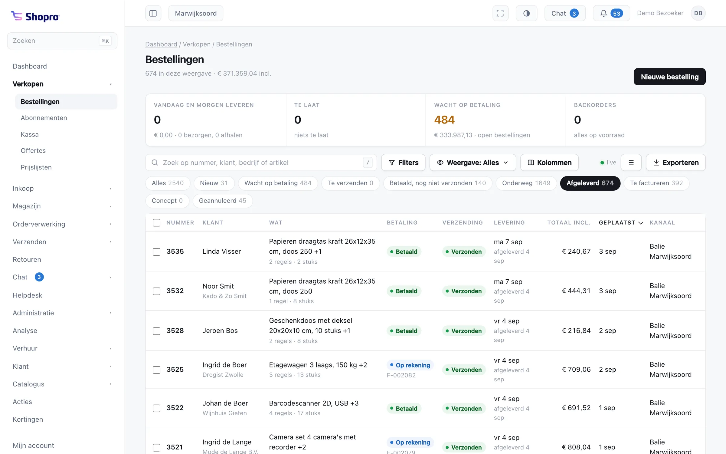The image size is (726, 454).
Task: Tick the checkbox for order 3525
Action: click(x=156, y=370)
